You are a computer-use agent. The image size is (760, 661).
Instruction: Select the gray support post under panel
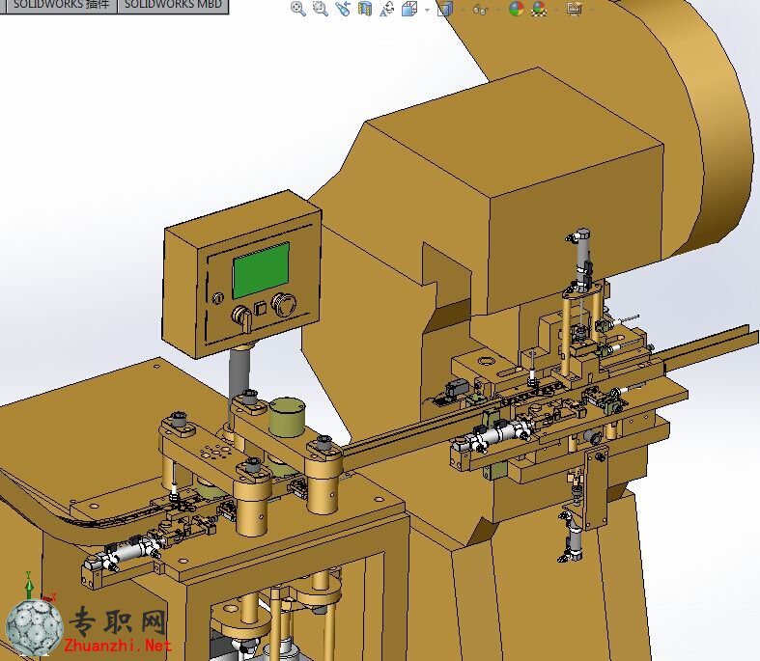coord(239,374)
